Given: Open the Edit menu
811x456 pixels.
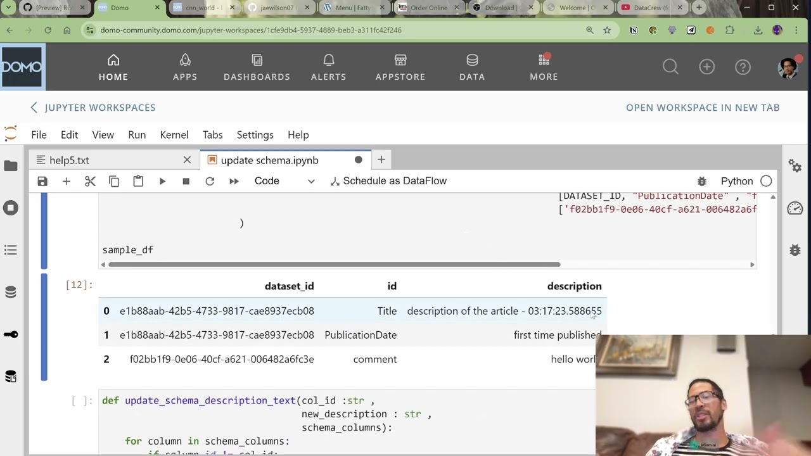Looking at the screenshot, I should [x=69, y=135].
